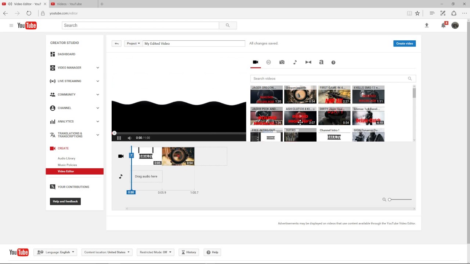Select the JAGER OREGON video thumbnail
This screenshot has width=470, height=264.
click(267, 95)
